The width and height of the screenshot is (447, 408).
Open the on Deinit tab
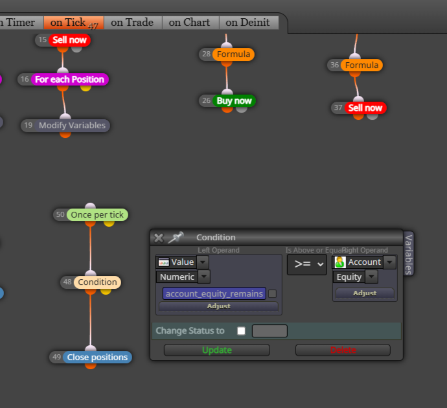click(x=247, y=23)
